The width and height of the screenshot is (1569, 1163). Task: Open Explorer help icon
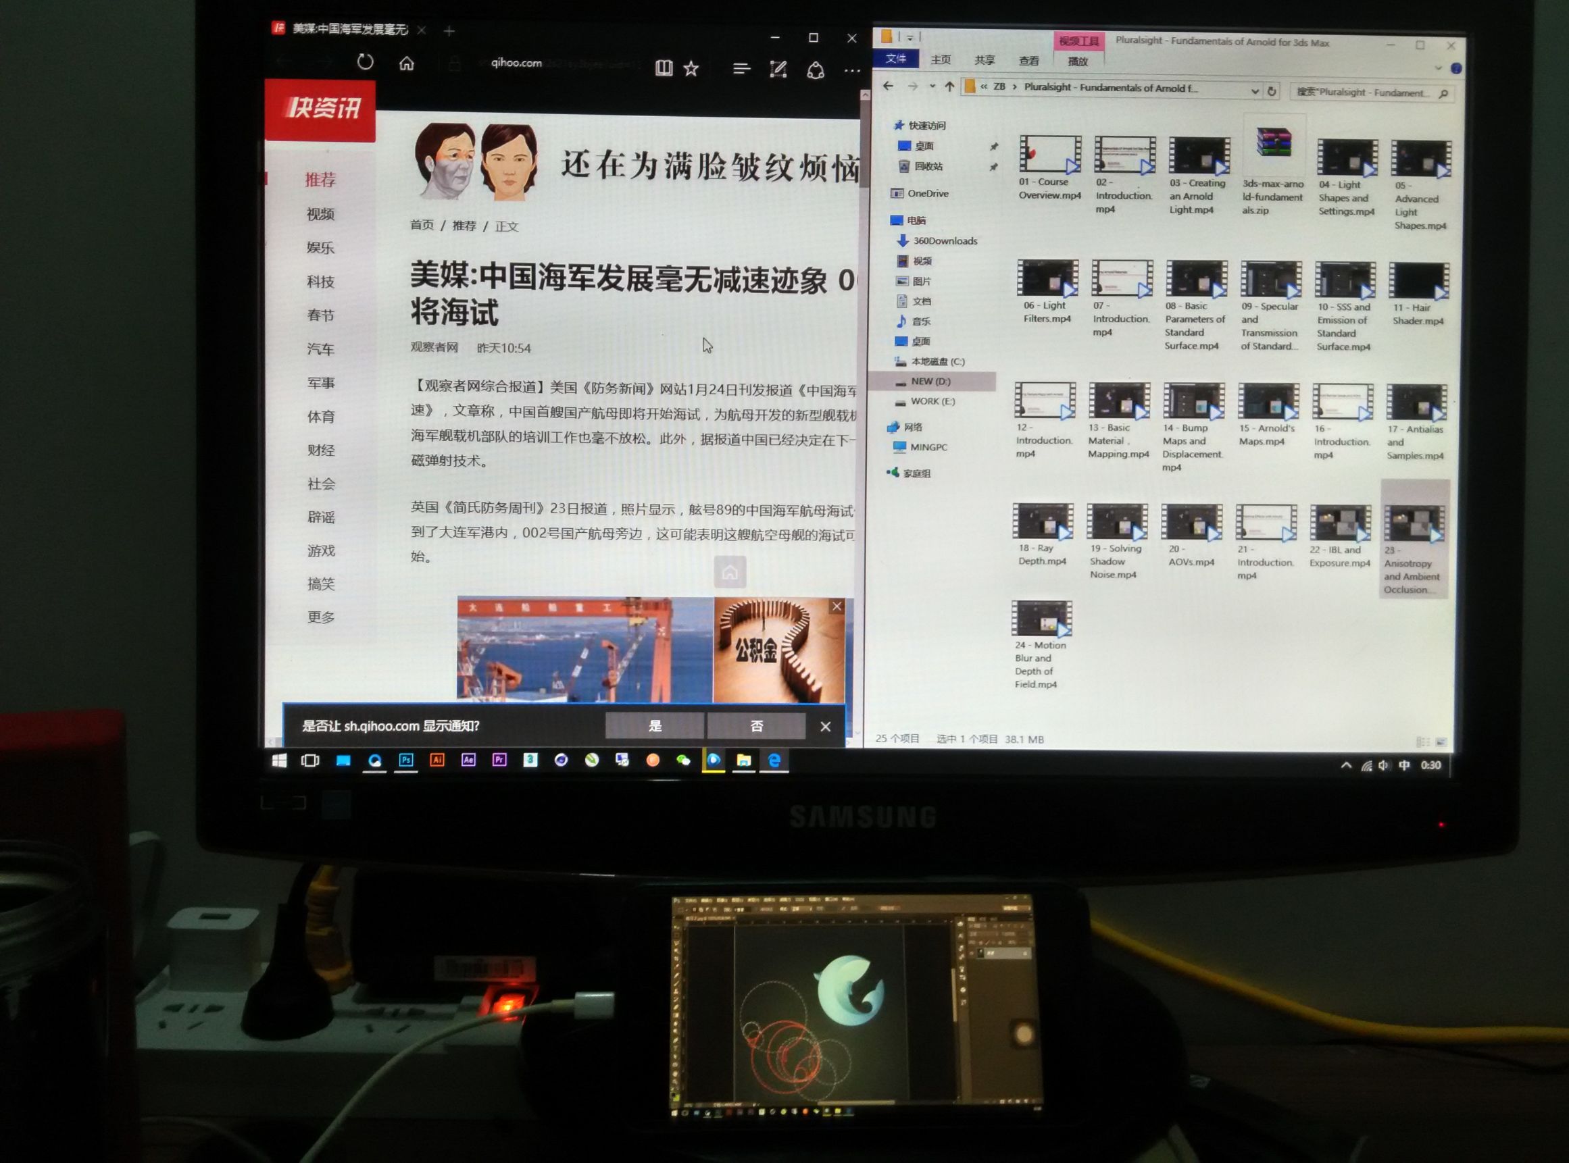click(1455, 68)
